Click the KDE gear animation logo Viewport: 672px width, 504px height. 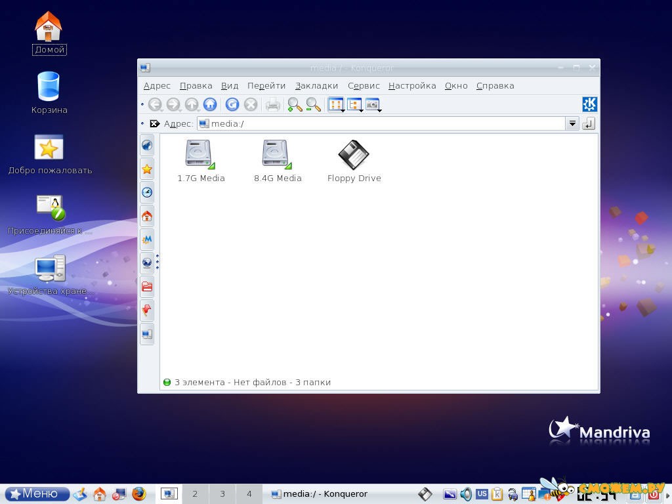590,104
